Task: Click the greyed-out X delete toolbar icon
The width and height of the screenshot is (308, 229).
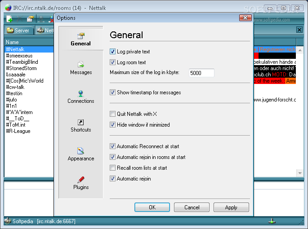Action: tap(20, 19)
